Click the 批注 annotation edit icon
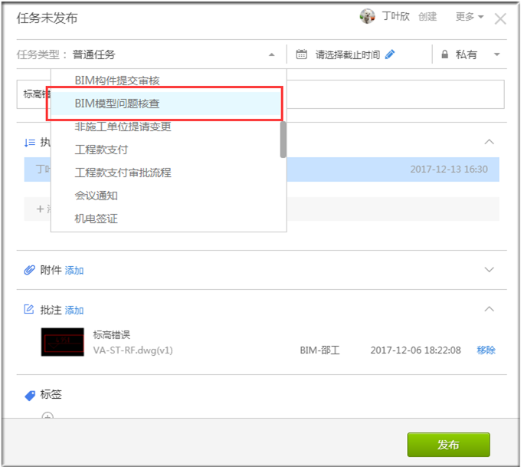Screen dimensions: 521x467 coord(30,310)
